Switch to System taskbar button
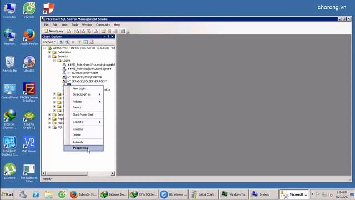Image resolution: width=355 pixels, height=200 pixels. (264, 194)
